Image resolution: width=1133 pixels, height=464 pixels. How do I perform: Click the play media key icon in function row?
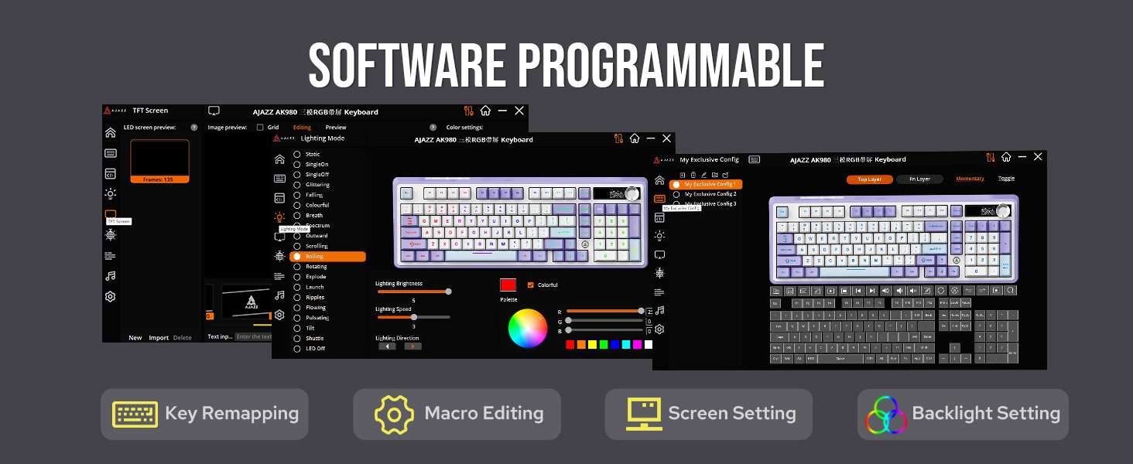coord(830,291)
